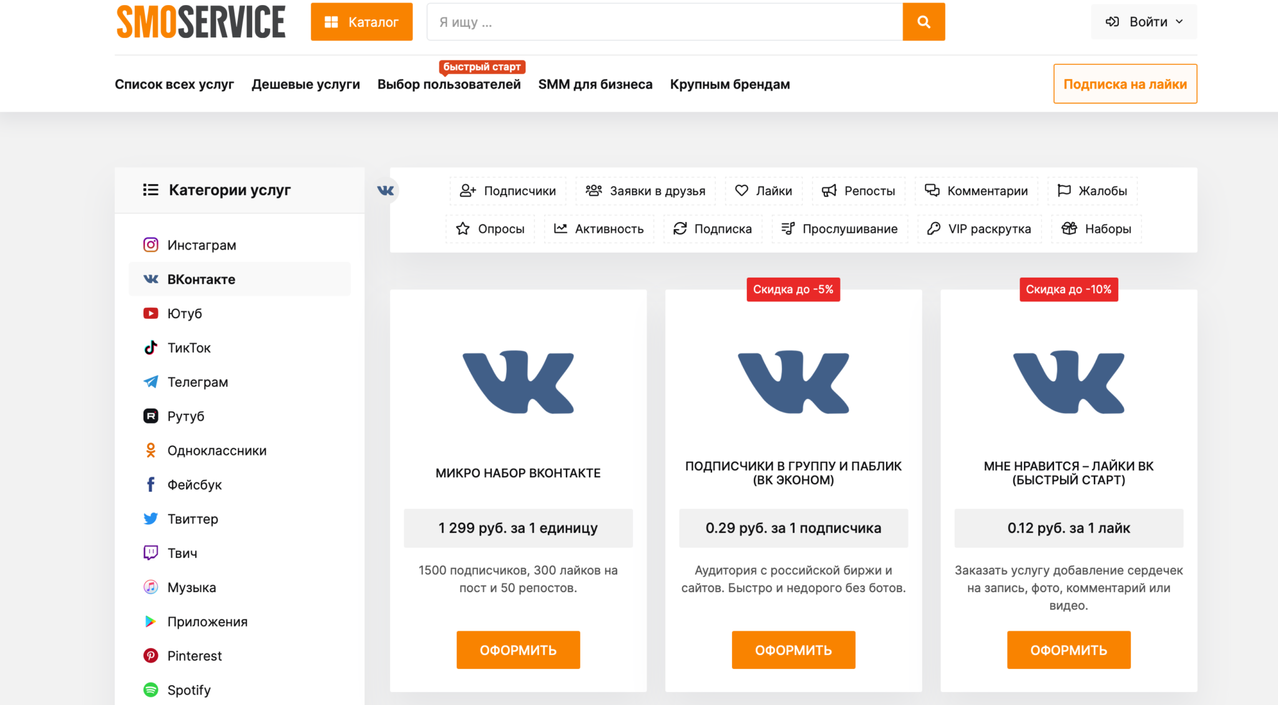Open Дешевые услуги menu item
The image size is (1278, 705).
[306, 84]
